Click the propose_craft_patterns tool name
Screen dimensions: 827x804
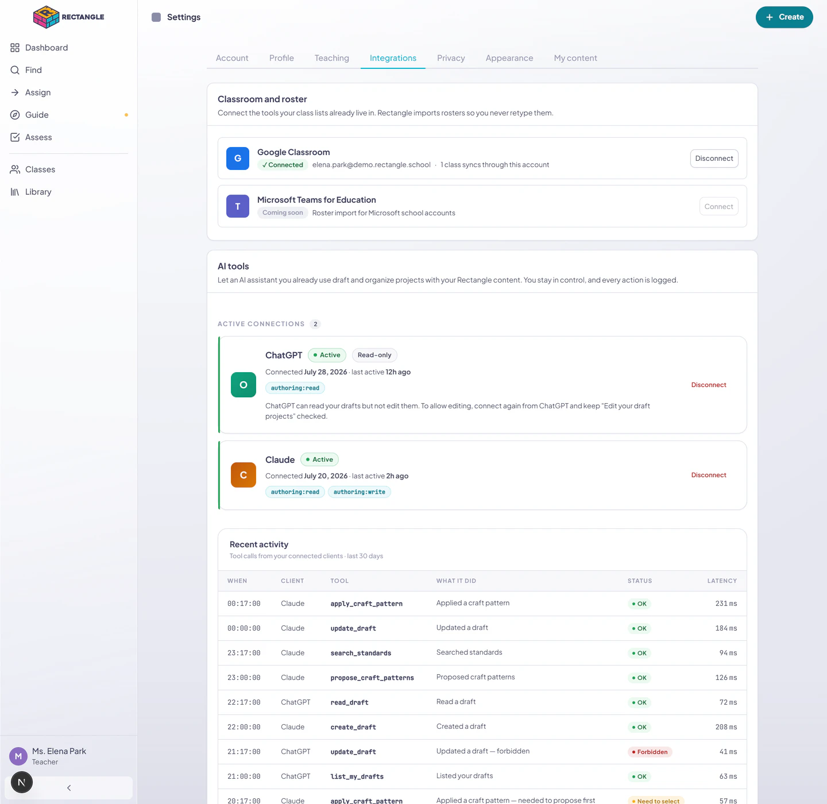(372, 678)
